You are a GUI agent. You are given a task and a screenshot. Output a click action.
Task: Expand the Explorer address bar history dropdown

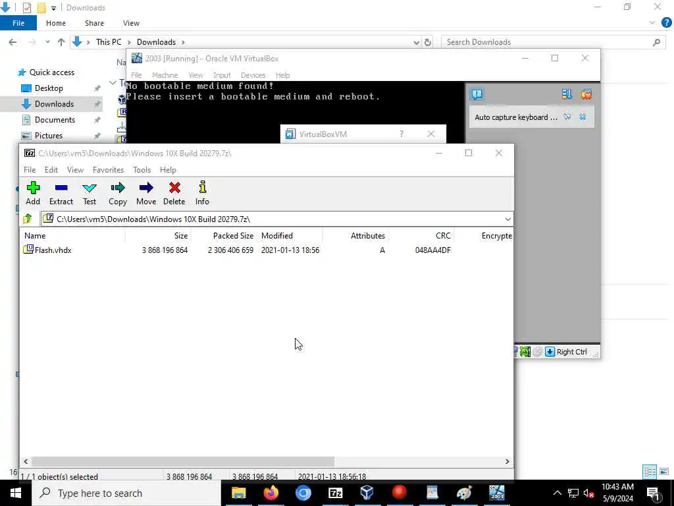pos(416,42)
